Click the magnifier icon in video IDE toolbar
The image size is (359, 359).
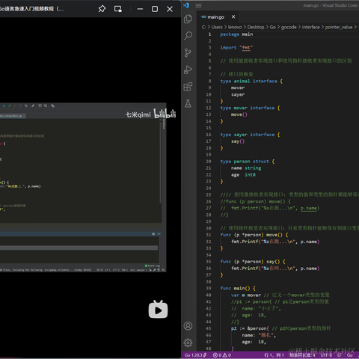click(46, 105)
